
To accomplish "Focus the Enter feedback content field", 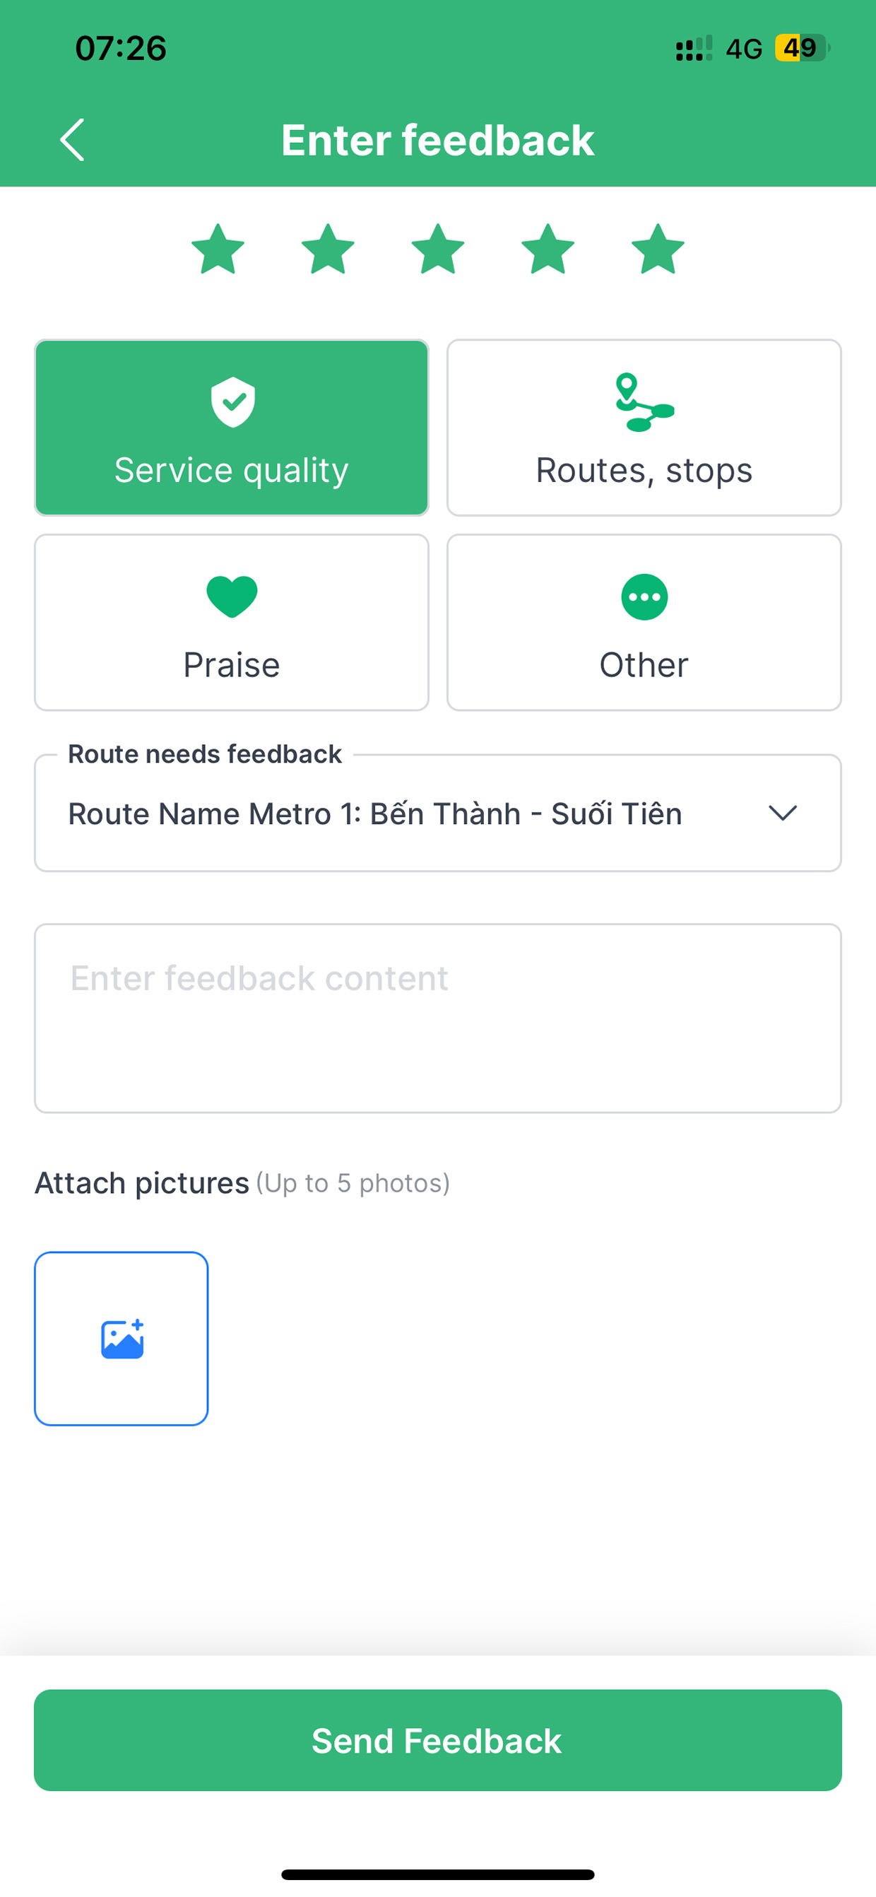I will (x=438, y=1018).
